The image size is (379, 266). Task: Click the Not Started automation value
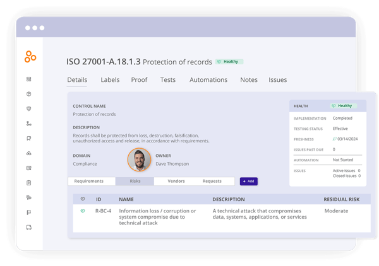(x=343, y=160)
